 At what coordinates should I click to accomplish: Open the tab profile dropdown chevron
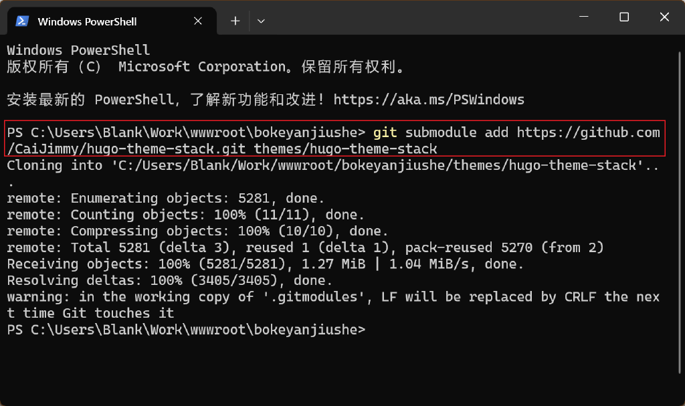(x=261, y=21)
